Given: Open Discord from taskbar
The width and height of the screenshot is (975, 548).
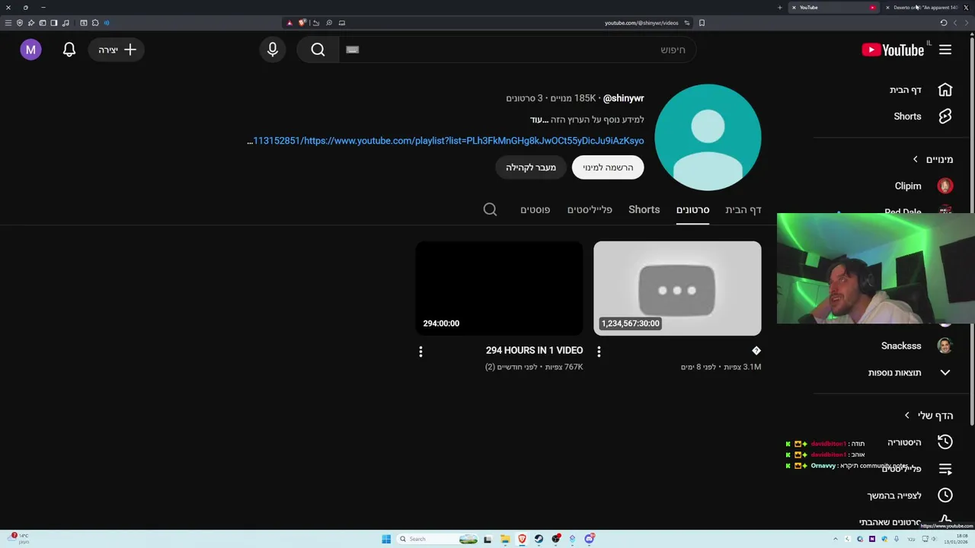Looking at the screenshot, I should click(x=589, y=539).
